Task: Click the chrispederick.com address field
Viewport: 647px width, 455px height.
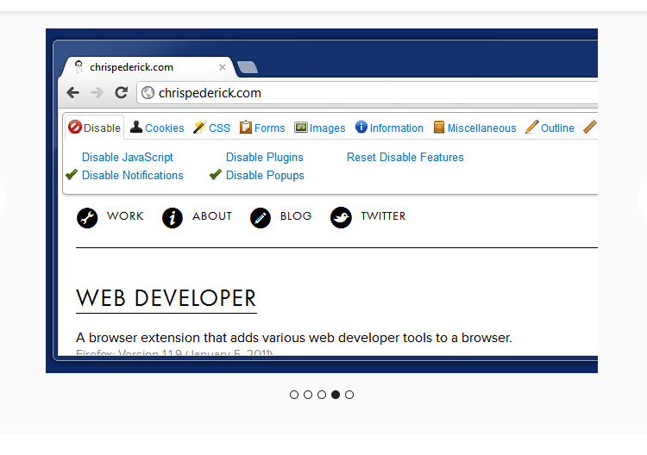Action: pos(367,93)
